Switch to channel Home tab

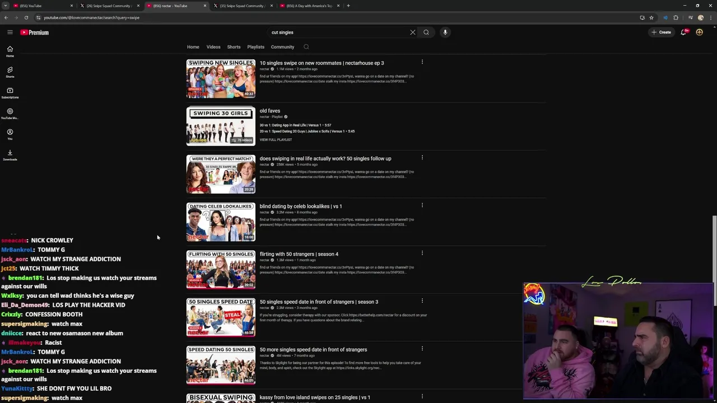click(x=193, y=47)
